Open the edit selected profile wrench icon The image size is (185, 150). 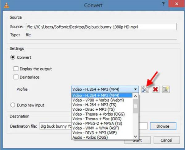(145, 89)
